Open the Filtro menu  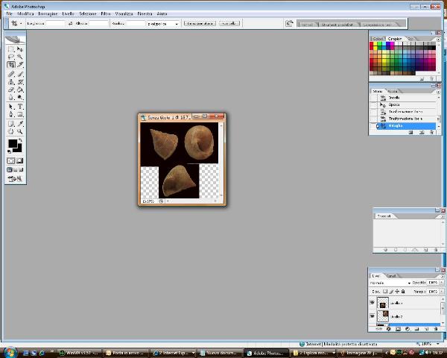[x=106, y=13]
